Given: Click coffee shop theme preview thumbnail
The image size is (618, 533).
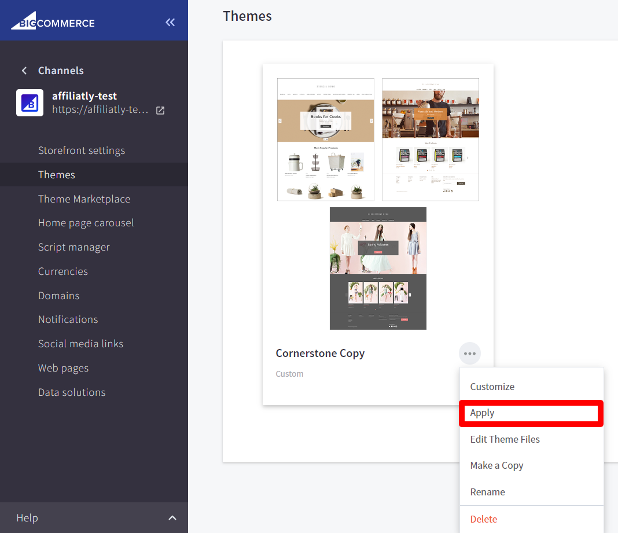Looking at the screenshot, I should (x=431, y=139).
